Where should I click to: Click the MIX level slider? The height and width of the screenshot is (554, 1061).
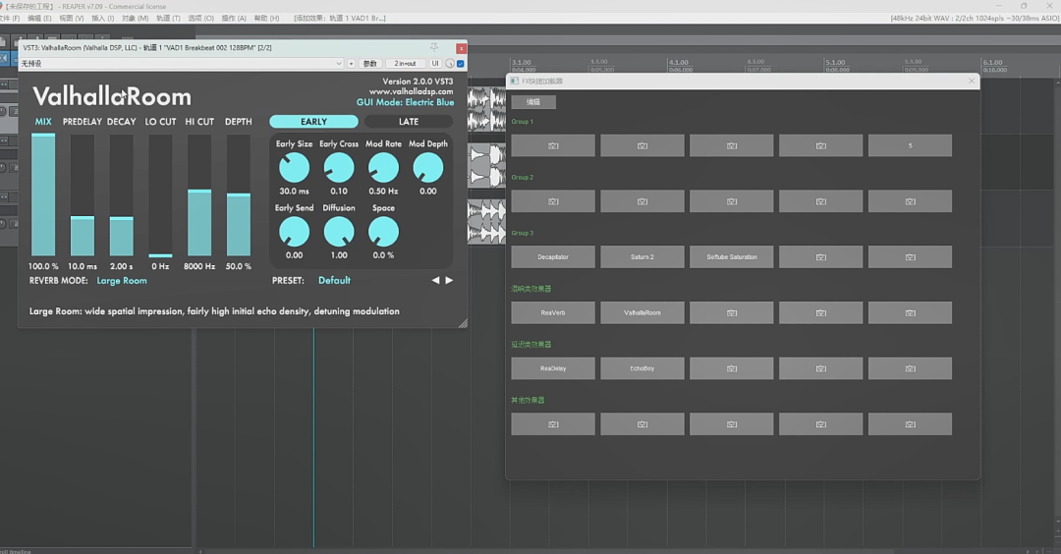tap(43, 194)
